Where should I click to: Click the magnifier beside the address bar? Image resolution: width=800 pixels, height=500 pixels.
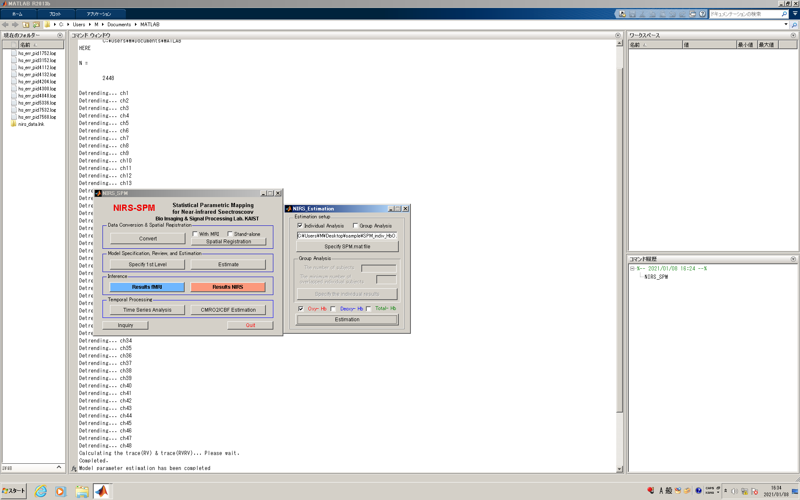pyautogui.click(x=794, y=25)
